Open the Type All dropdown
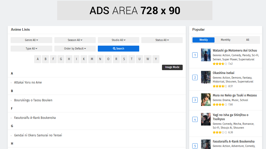 click(x=31, y=48)
